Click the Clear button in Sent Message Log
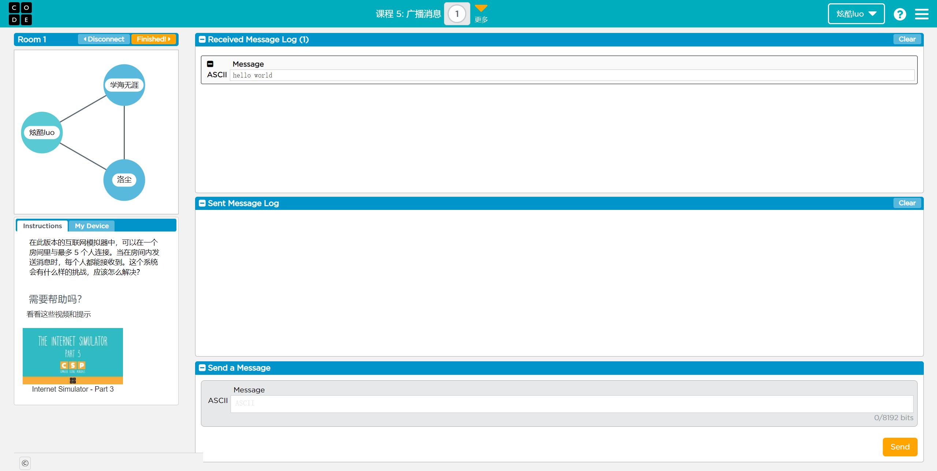Viewport: 937px width, 471px height. click(907, 203)
